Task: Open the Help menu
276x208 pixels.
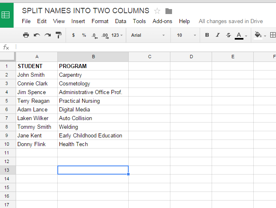Action: point(184,21)
